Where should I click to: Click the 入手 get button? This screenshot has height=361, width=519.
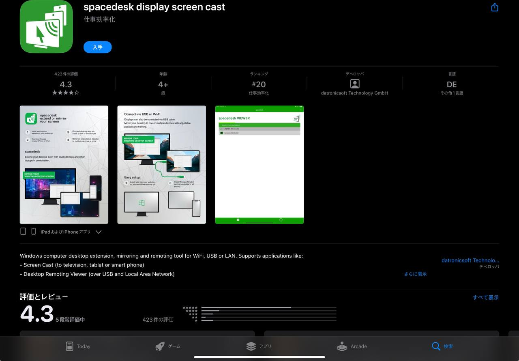(x=98, y=47)
